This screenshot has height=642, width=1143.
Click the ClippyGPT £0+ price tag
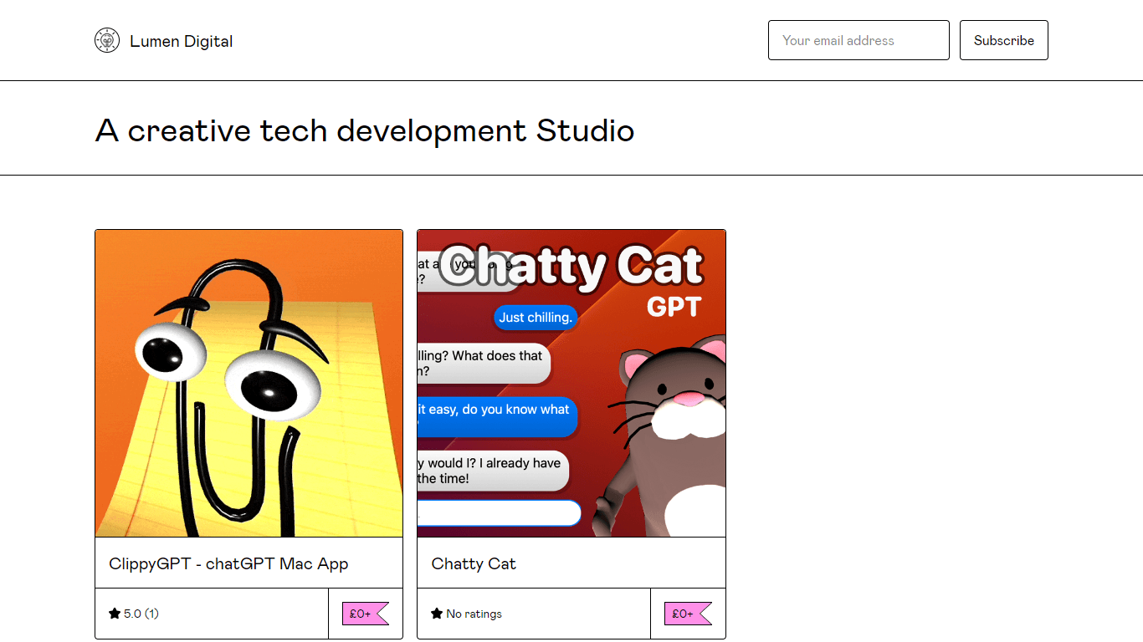[x=366, y=614]
